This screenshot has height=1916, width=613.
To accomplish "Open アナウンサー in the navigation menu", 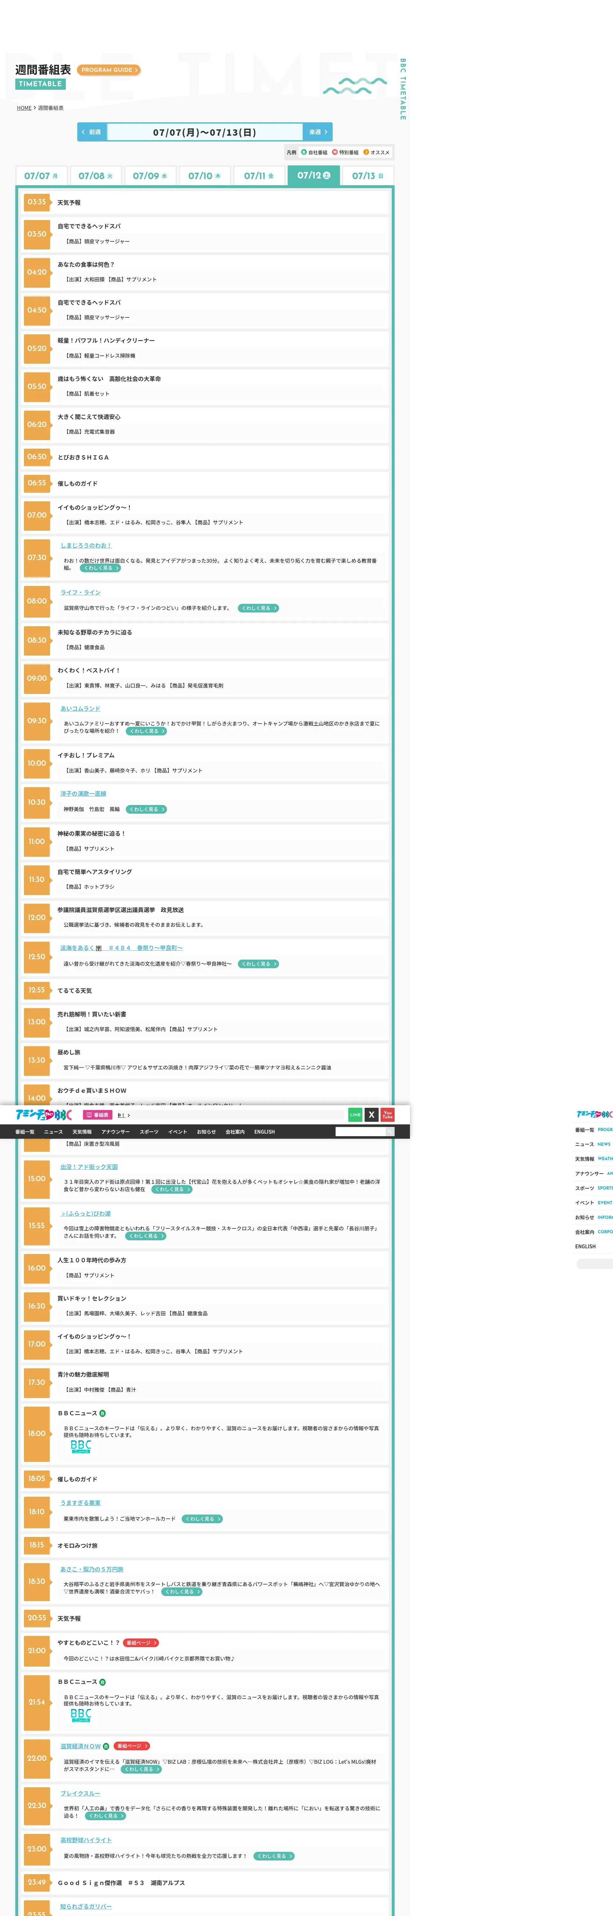I will point(115,1131).
